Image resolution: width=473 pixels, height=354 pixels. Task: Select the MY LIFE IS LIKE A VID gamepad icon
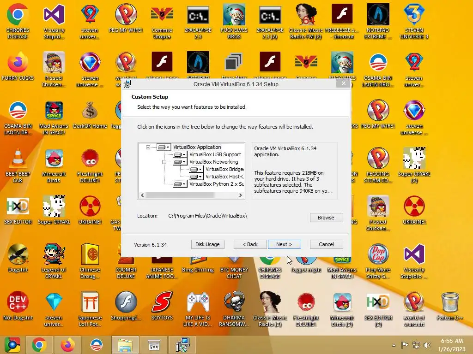[198, 309]
